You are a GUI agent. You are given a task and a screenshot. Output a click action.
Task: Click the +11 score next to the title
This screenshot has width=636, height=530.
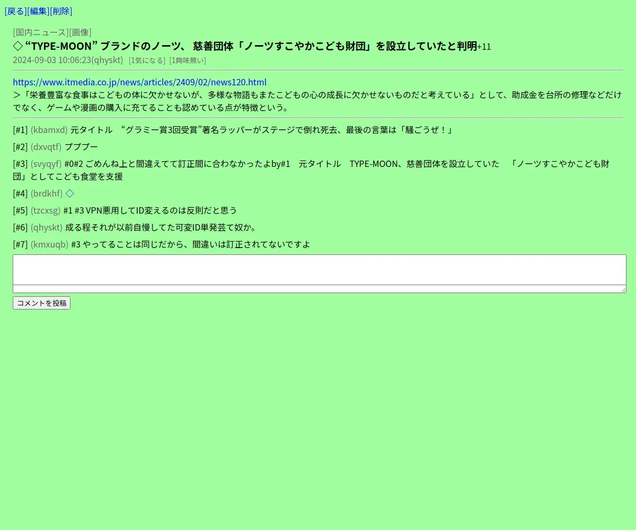point(484,47)
